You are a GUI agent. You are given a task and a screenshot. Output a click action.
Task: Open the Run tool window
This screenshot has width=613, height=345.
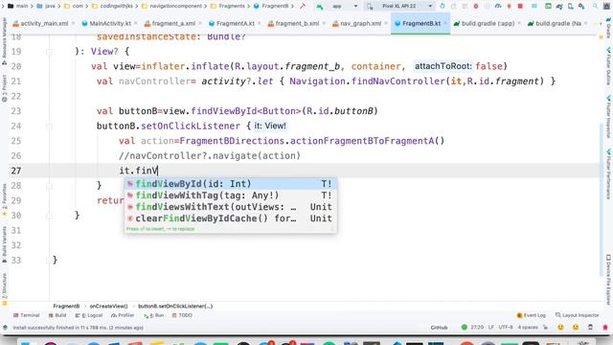(x=153, y=315)
